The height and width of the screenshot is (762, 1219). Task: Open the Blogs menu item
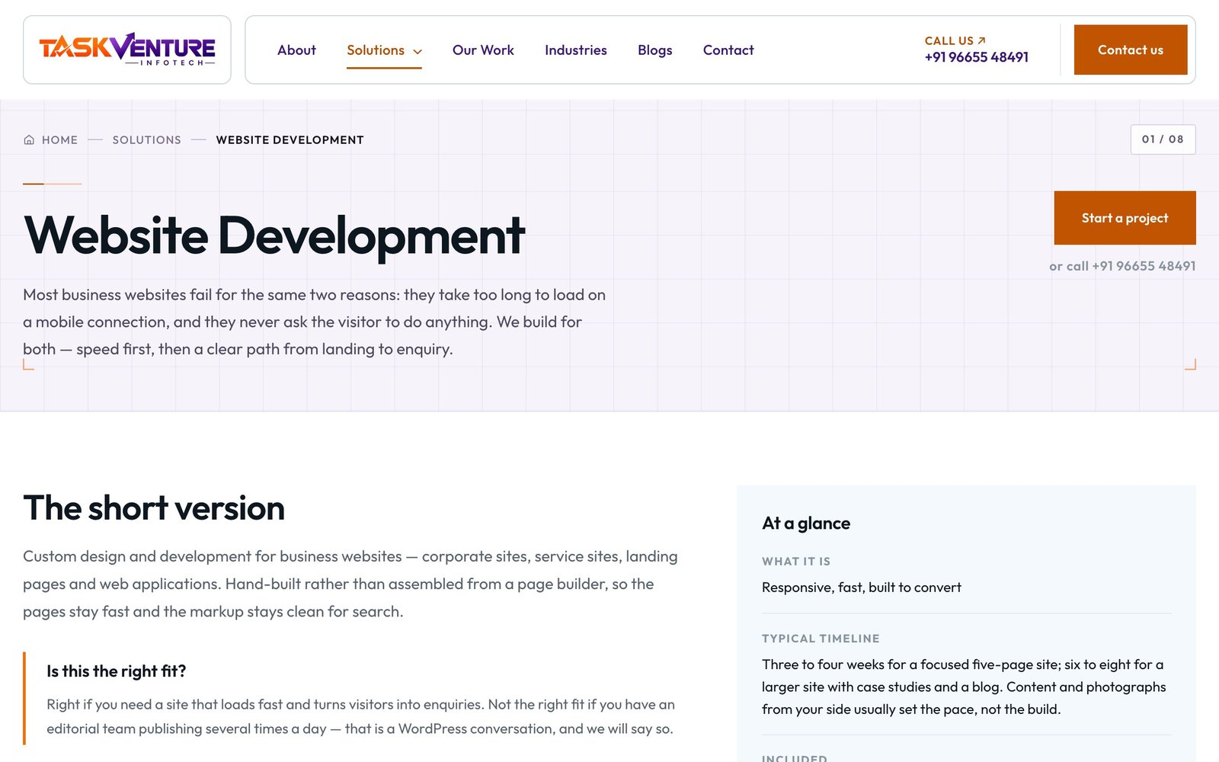click(x=655, y=50)
